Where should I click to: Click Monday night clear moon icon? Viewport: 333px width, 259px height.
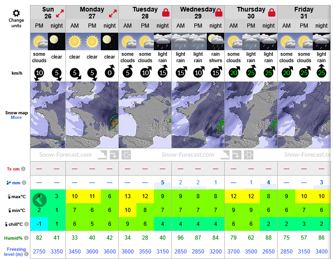pyautogui.click(x=110, y=41)
